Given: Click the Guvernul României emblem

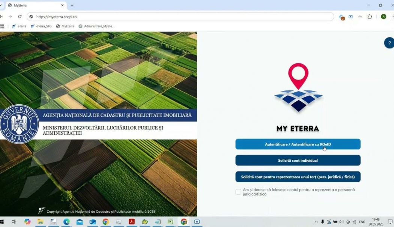Looking at the screenshot, I should [x=20, y=124].
